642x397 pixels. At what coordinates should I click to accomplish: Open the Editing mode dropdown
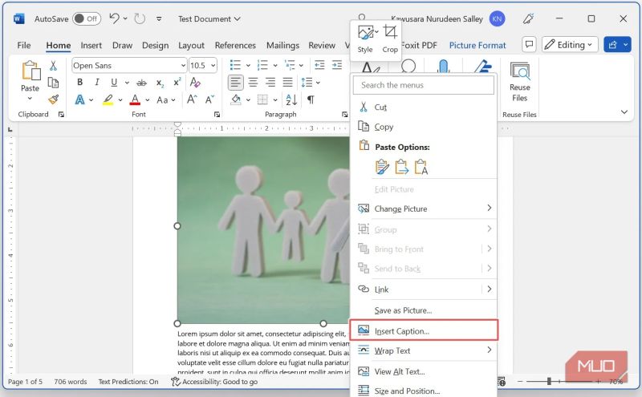[x=570, y=45]
